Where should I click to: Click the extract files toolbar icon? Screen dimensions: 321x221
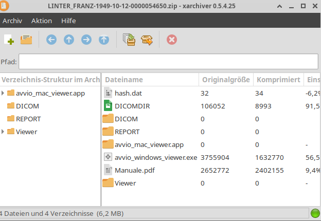pyautogui.click(x=147, y=40)
